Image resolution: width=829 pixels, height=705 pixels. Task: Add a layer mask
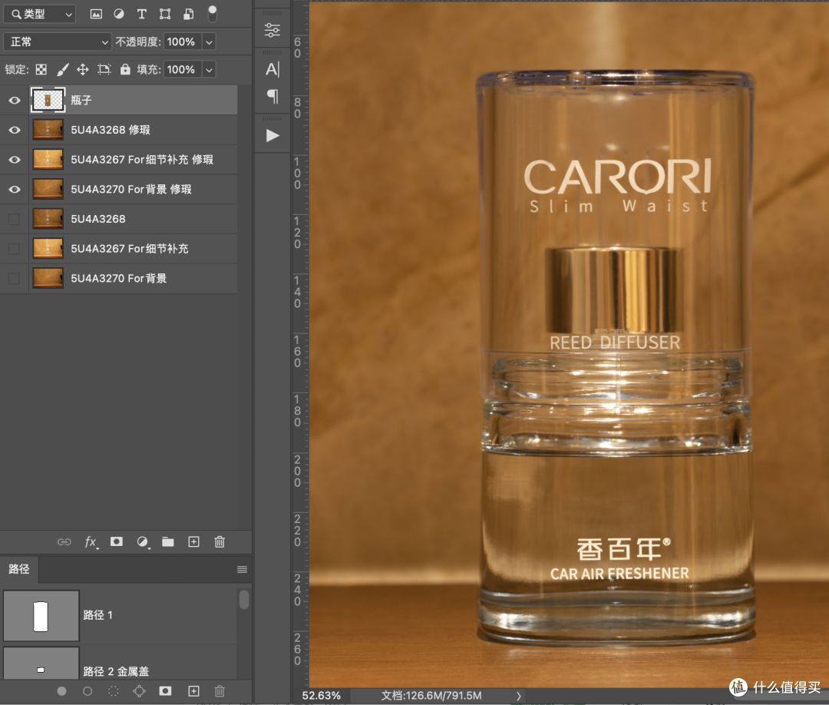[117, 541]
